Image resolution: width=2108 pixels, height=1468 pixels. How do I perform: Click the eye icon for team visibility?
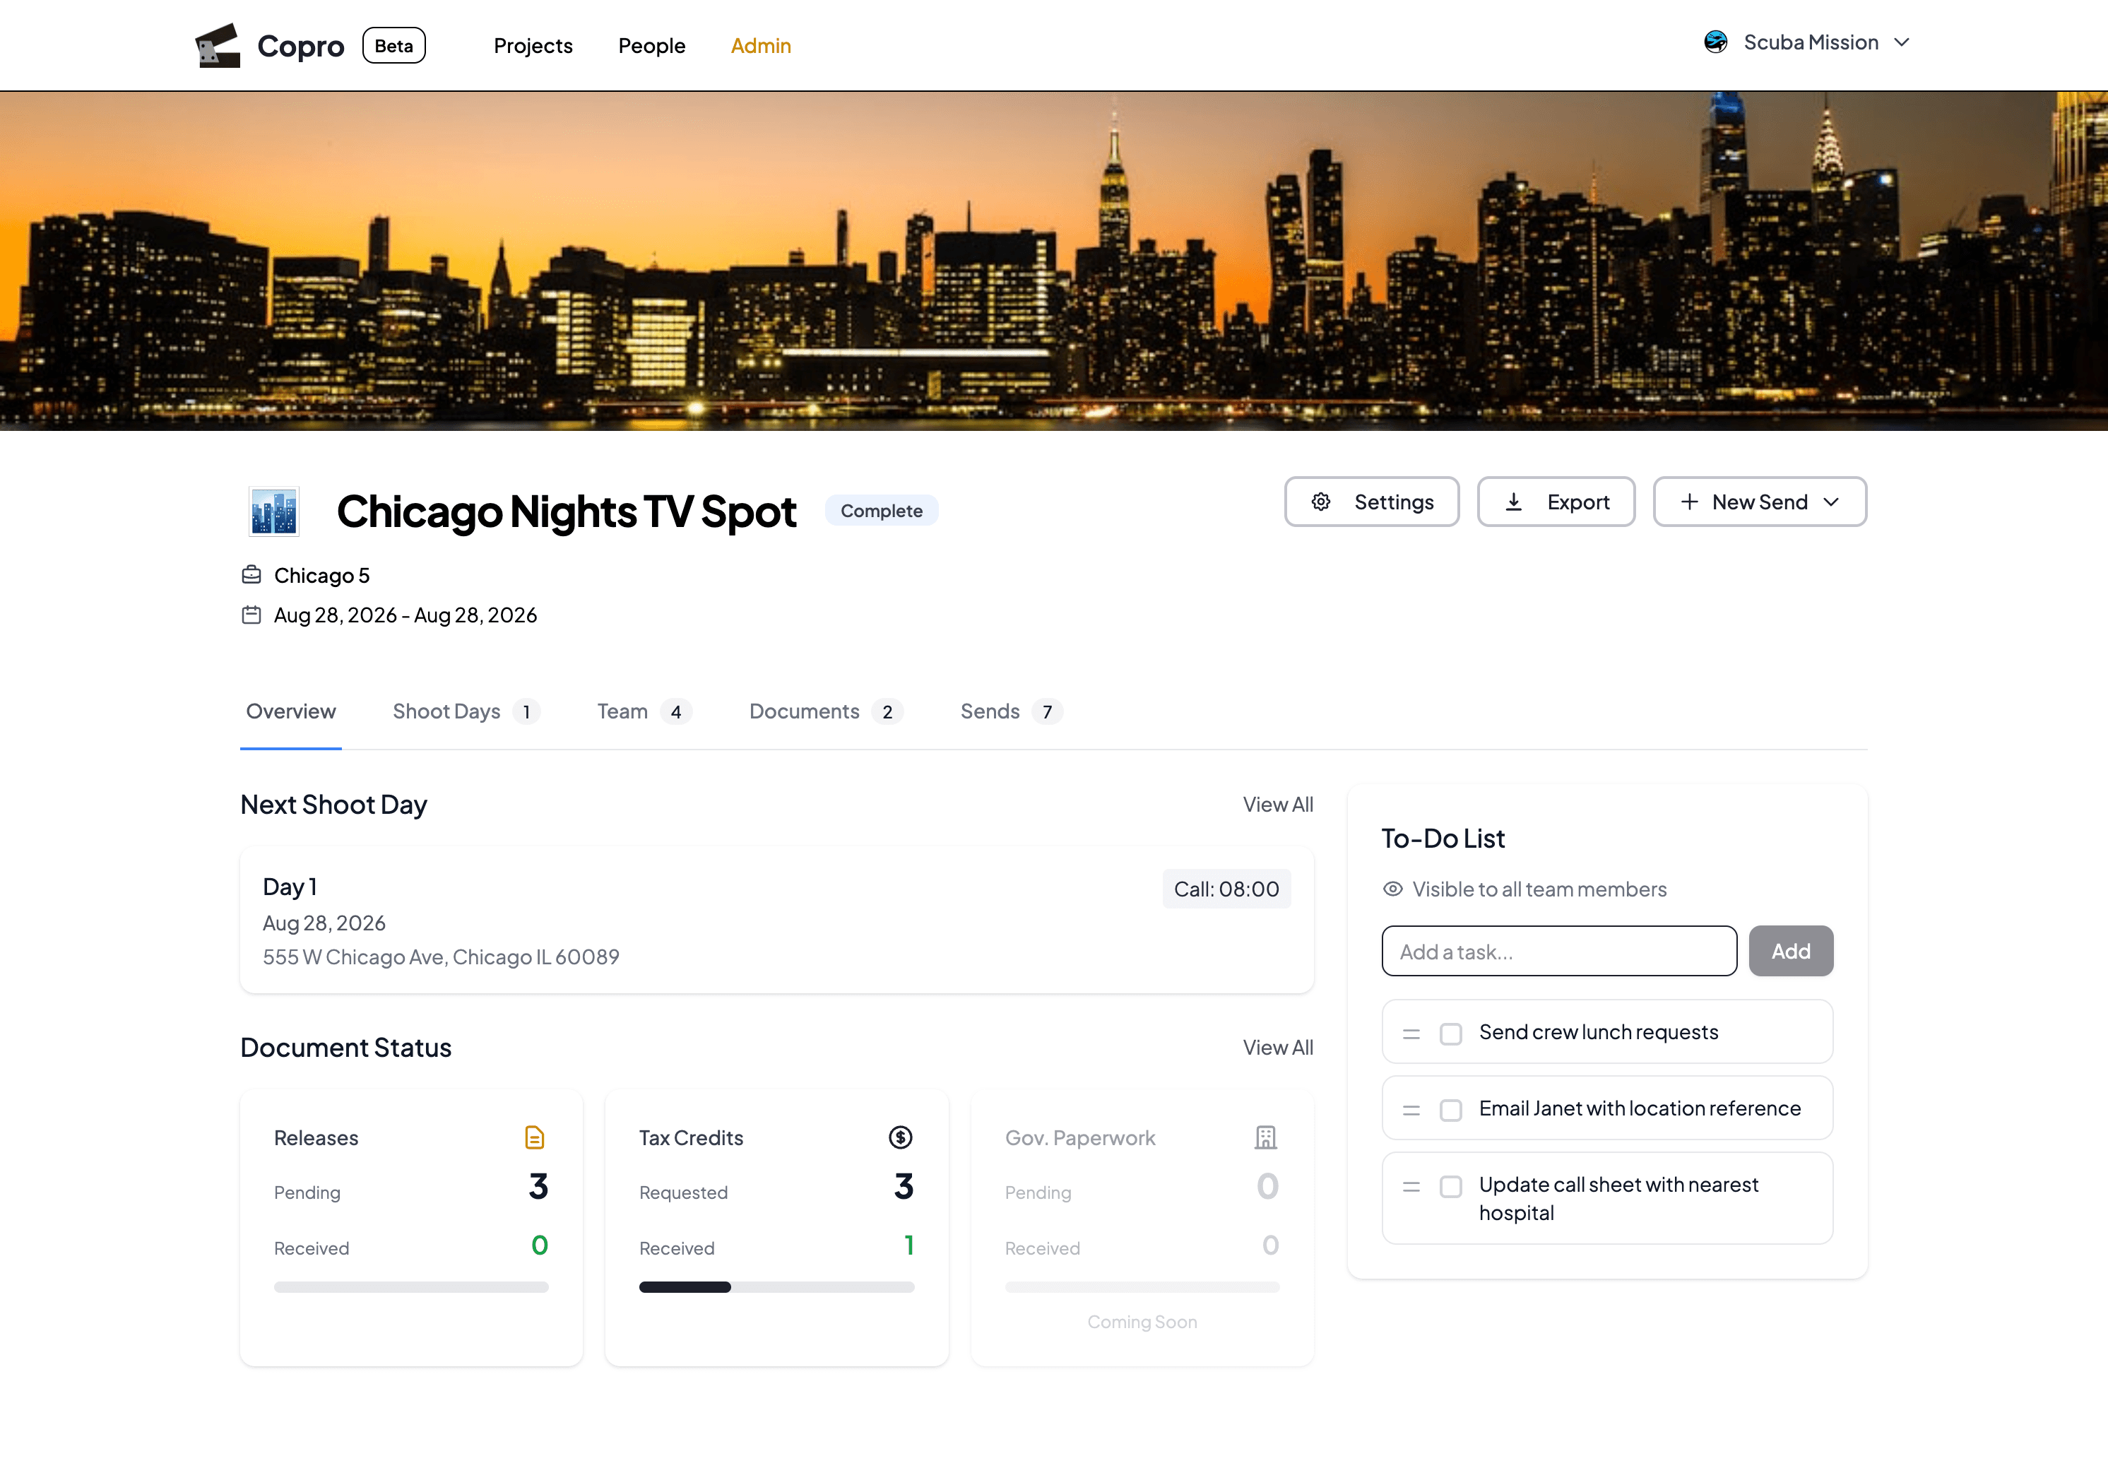[x=1393, y=888]
